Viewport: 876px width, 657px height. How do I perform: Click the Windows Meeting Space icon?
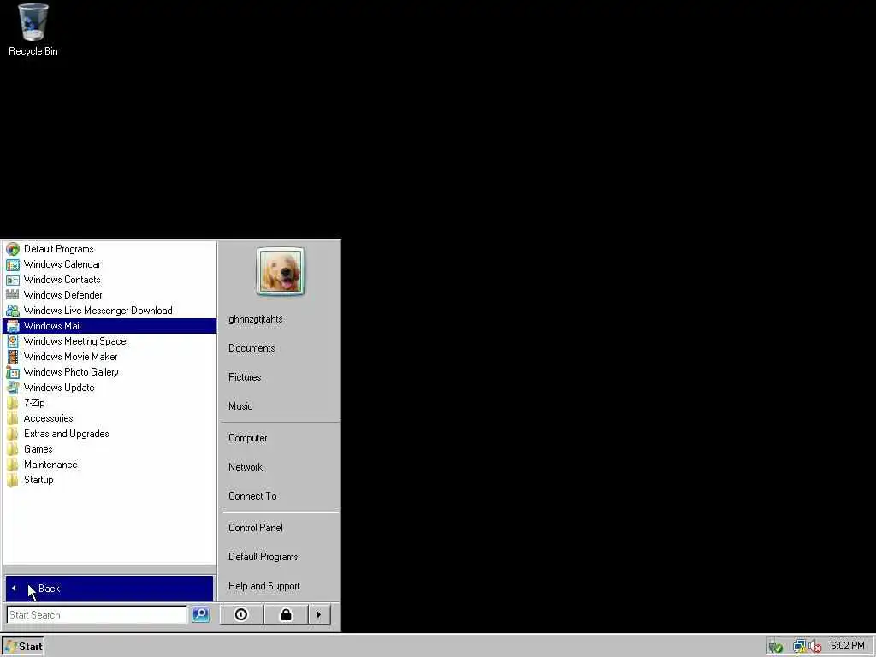coord(12,341)
